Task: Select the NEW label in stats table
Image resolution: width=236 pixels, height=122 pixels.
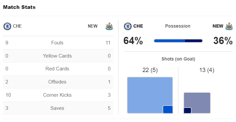Action: 93,26
